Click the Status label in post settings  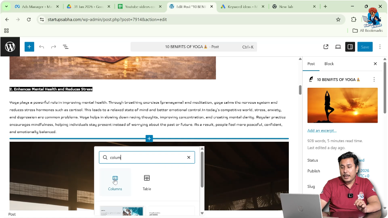pos(313,160)
